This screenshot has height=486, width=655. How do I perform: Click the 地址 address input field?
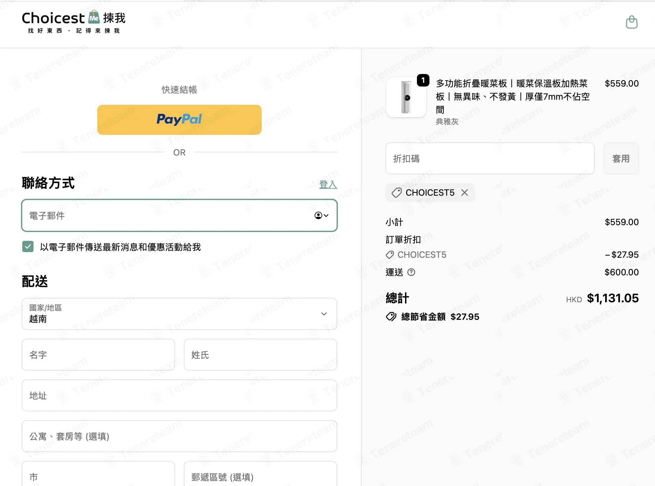click(x=179, y=395)
